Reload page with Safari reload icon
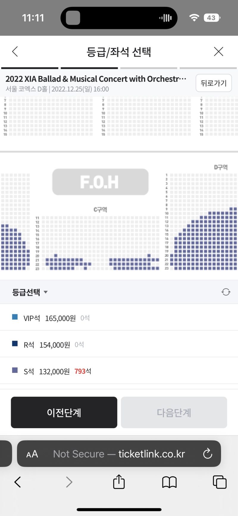238x516 pixels. [x=207, y=454]
